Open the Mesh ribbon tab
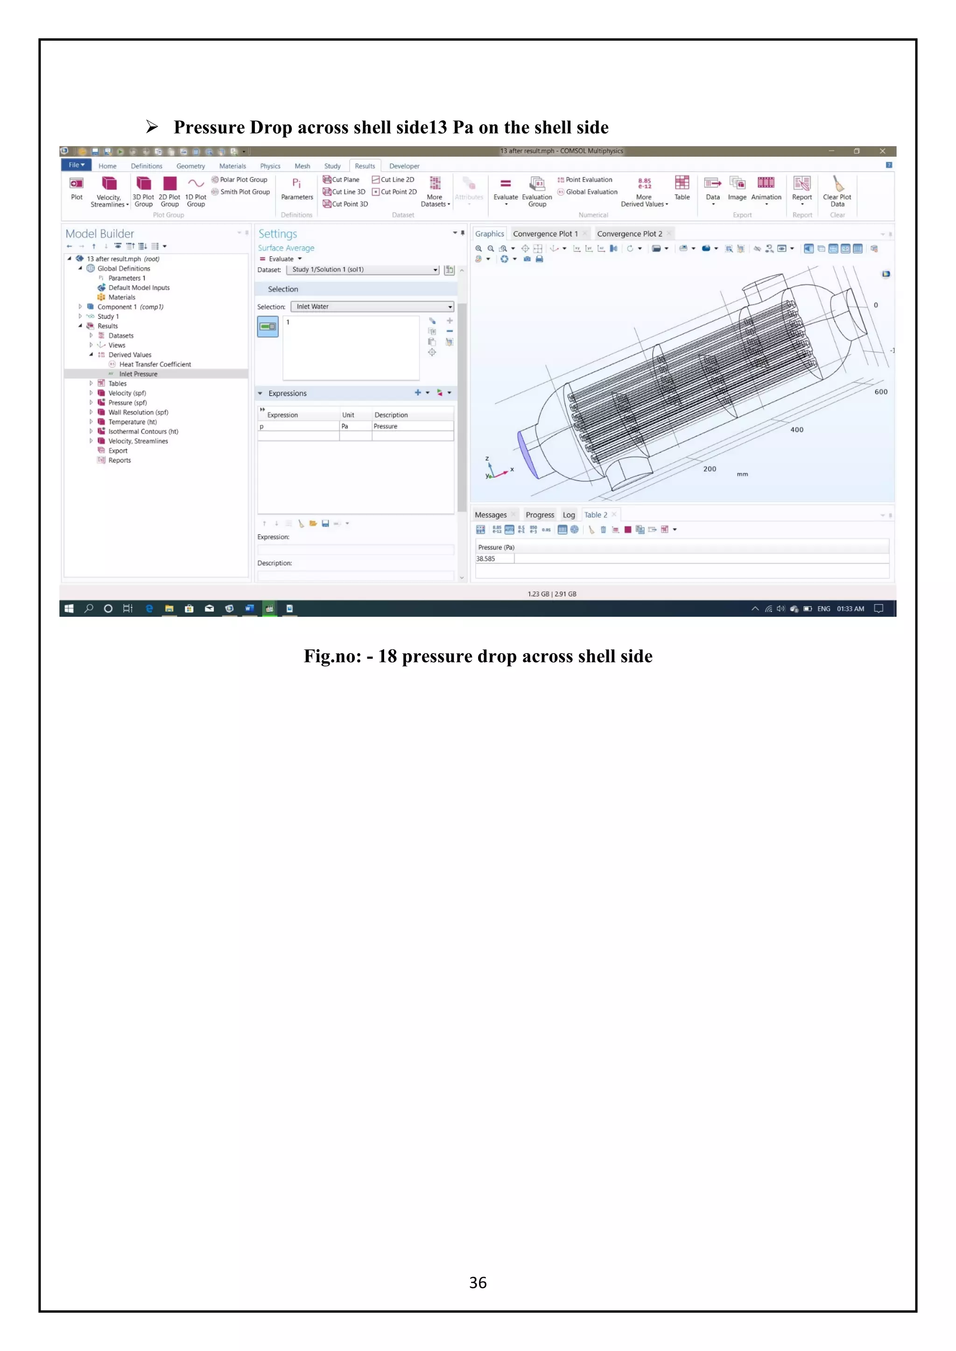Screen dimensions: 956x1351 302,166
